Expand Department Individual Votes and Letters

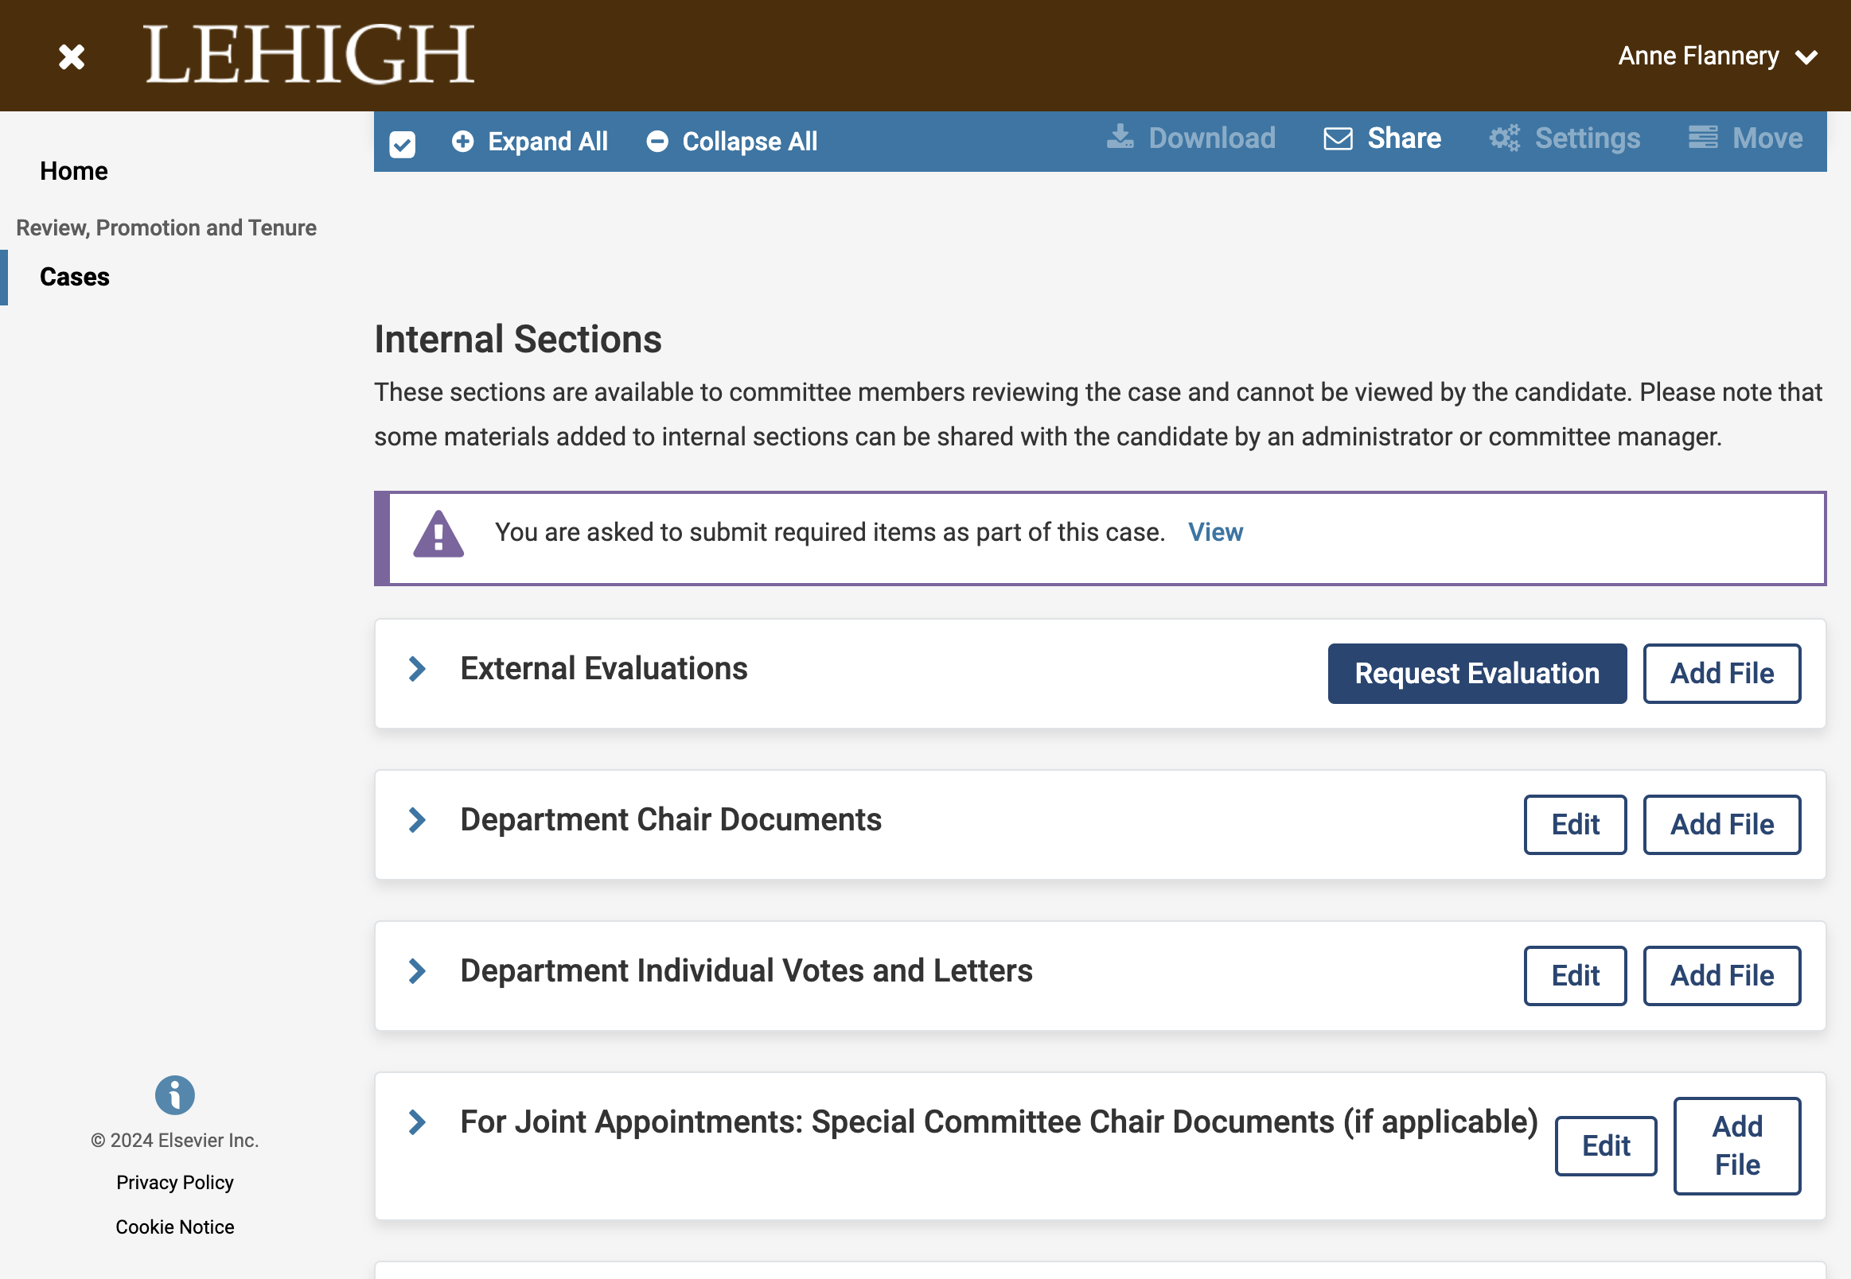pyautogui.click(x=417, y=970)
